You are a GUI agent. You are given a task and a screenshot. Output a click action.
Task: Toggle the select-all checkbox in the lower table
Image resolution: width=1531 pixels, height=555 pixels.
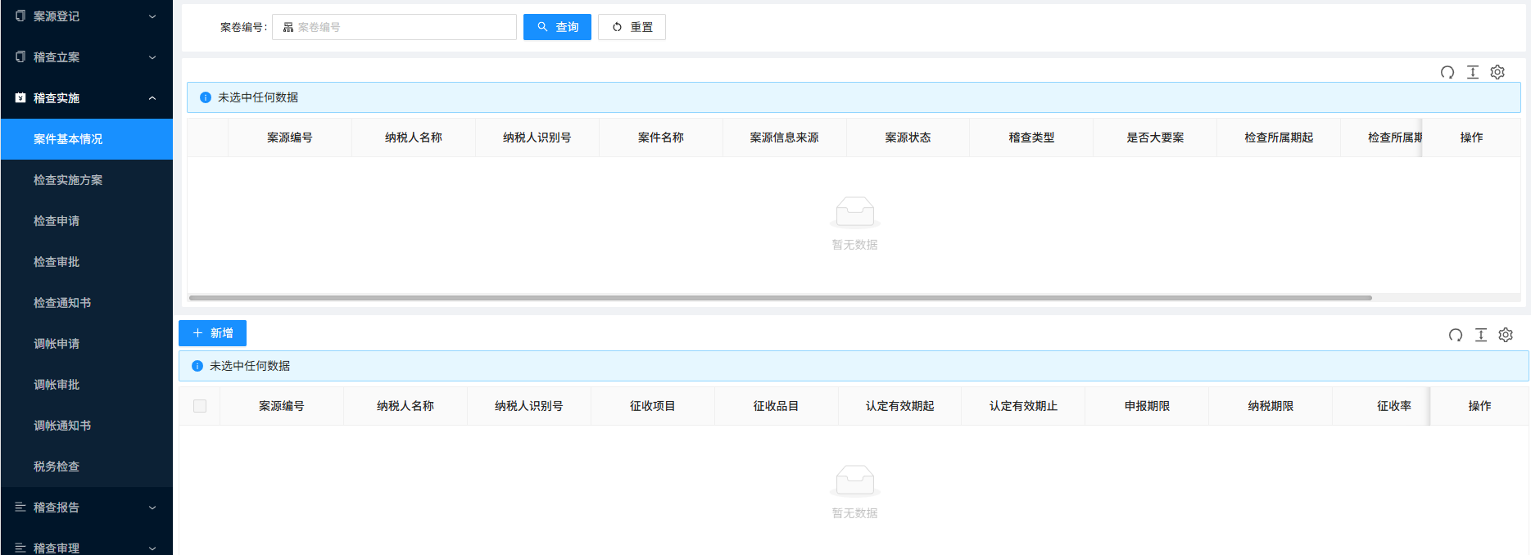point(200,406)
